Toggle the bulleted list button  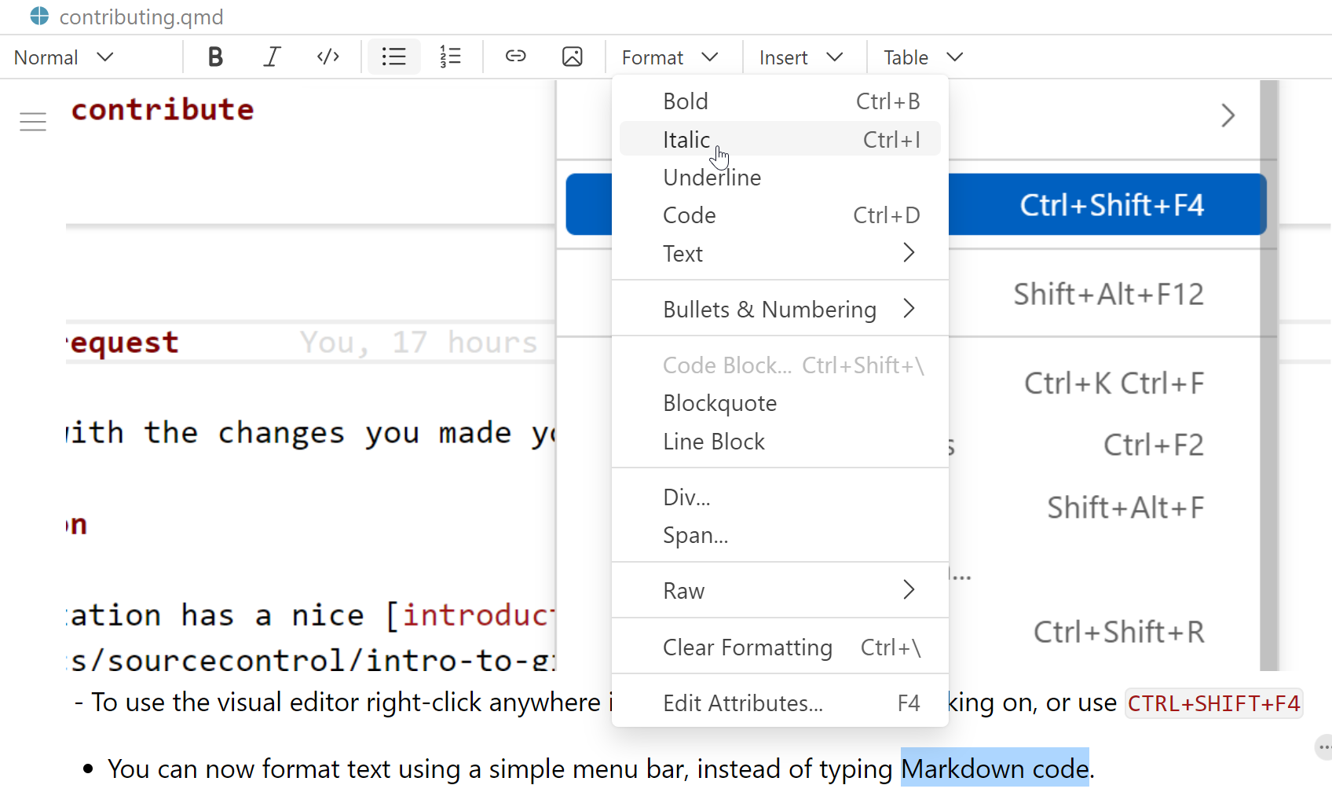tap(393, 57)
